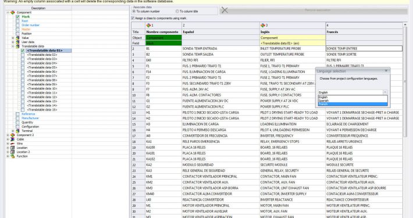Choose French in language list
This screenshot has width=413, height=218.
coord(353,104)
